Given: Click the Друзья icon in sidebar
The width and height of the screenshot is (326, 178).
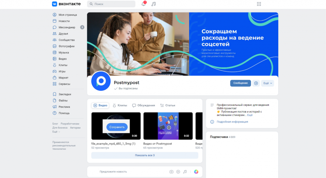Looking at the screenshot, I should click(x=54, y=34).
